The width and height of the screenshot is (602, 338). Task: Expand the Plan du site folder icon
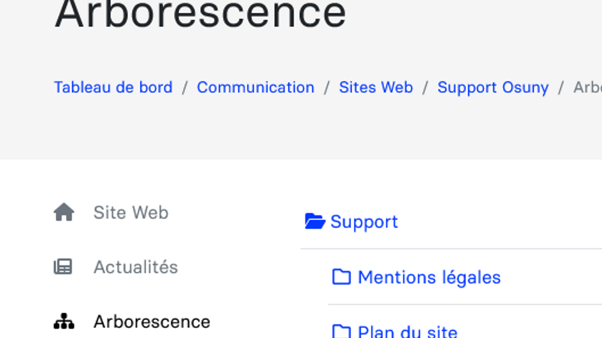[341, 331]
